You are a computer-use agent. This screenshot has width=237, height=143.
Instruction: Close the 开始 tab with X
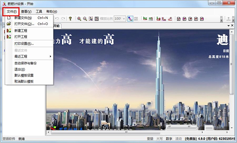tap(232, 25)
